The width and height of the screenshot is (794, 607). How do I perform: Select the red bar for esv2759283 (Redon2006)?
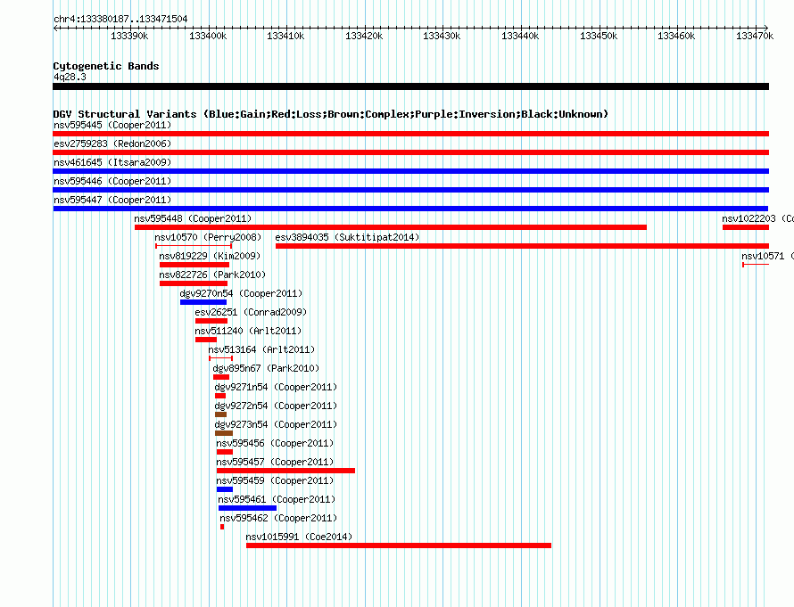[x=410, y=152]
